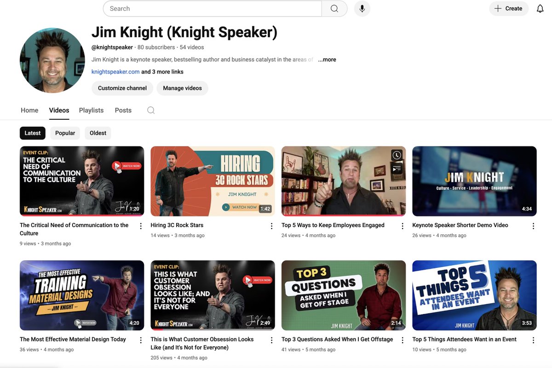Open options menu for This is What Customer Obsession video

coord(272,340)
